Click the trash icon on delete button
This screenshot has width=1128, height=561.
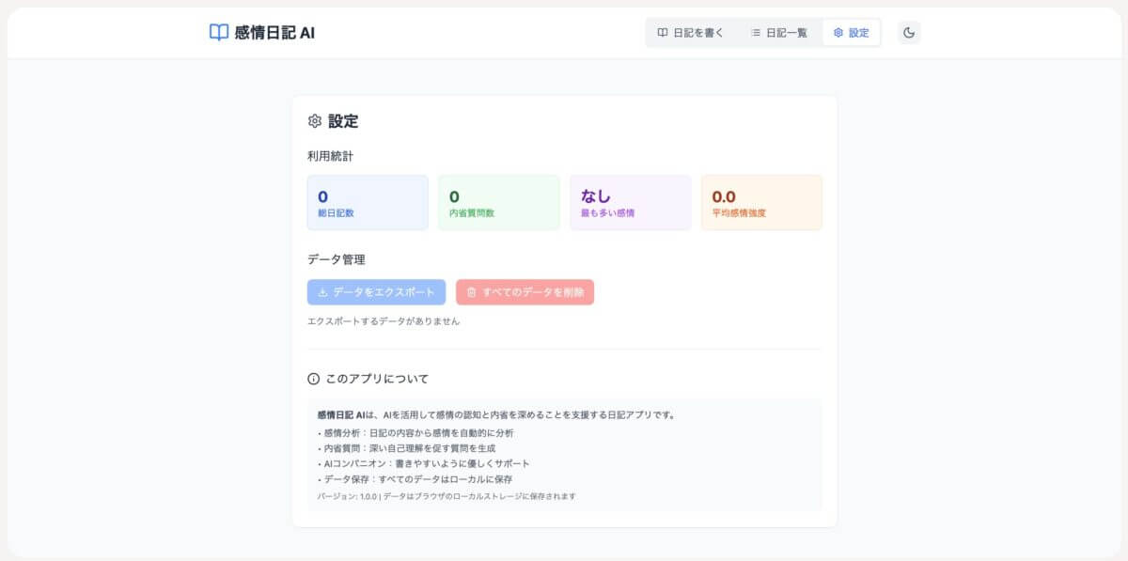click(x=472, y=292)
